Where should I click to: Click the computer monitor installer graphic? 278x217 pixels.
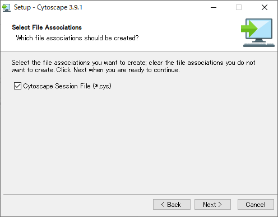(258, 32)
